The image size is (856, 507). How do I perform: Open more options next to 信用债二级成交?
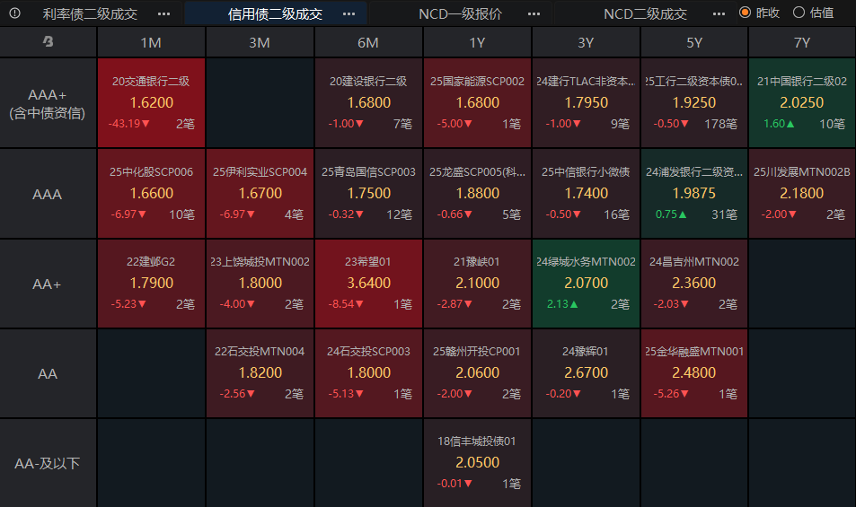pos(349,13)
